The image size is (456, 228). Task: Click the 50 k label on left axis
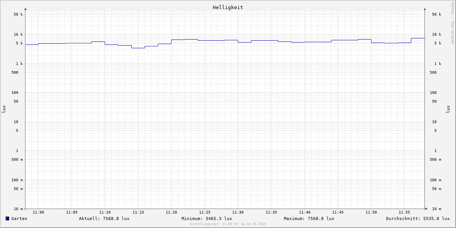[x=18, y=14]
